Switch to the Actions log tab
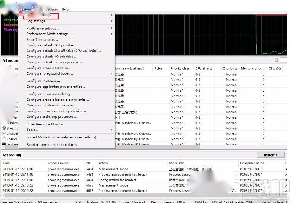Screen dimensions: 291x203 (12, 155)
